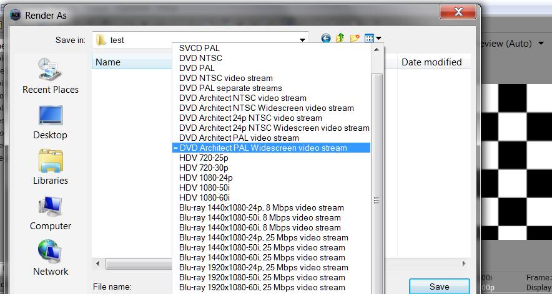The height and width of the screenshot is (294, 552).
Task: Pick Blu-ray 1440x1080-24p, 25 Mbps video stream
Action: pyautogui.click(x=271, y=237)
